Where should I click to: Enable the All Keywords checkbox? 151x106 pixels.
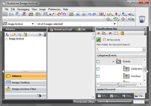point(104,40)
